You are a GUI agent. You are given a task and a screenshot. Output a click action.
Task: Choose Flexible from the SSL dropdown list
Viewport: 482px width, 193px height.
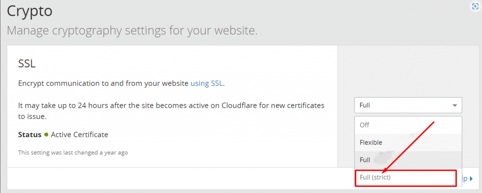[408, 143]
